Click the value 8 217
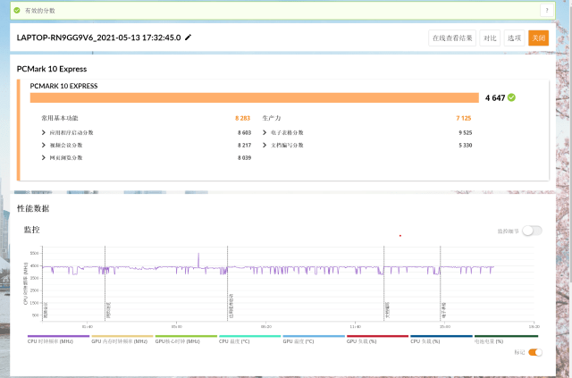The width and height of the screenshot is (572, 378). tap(244, 146)
